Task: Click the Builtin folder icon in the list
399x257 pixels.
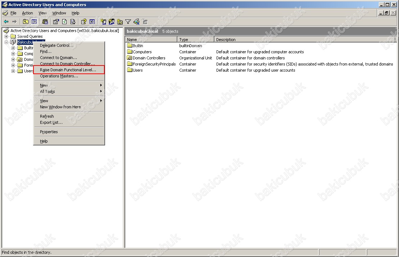Action: pyautogui.click(x=130, y=46)
